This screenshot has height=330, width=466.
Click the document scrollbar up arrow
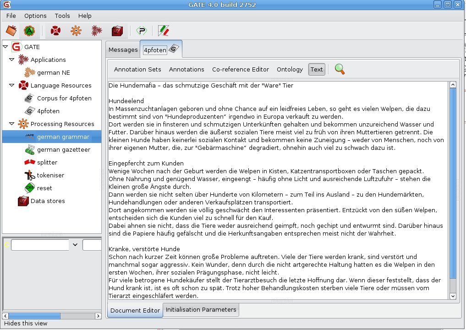tap(453, 85)
